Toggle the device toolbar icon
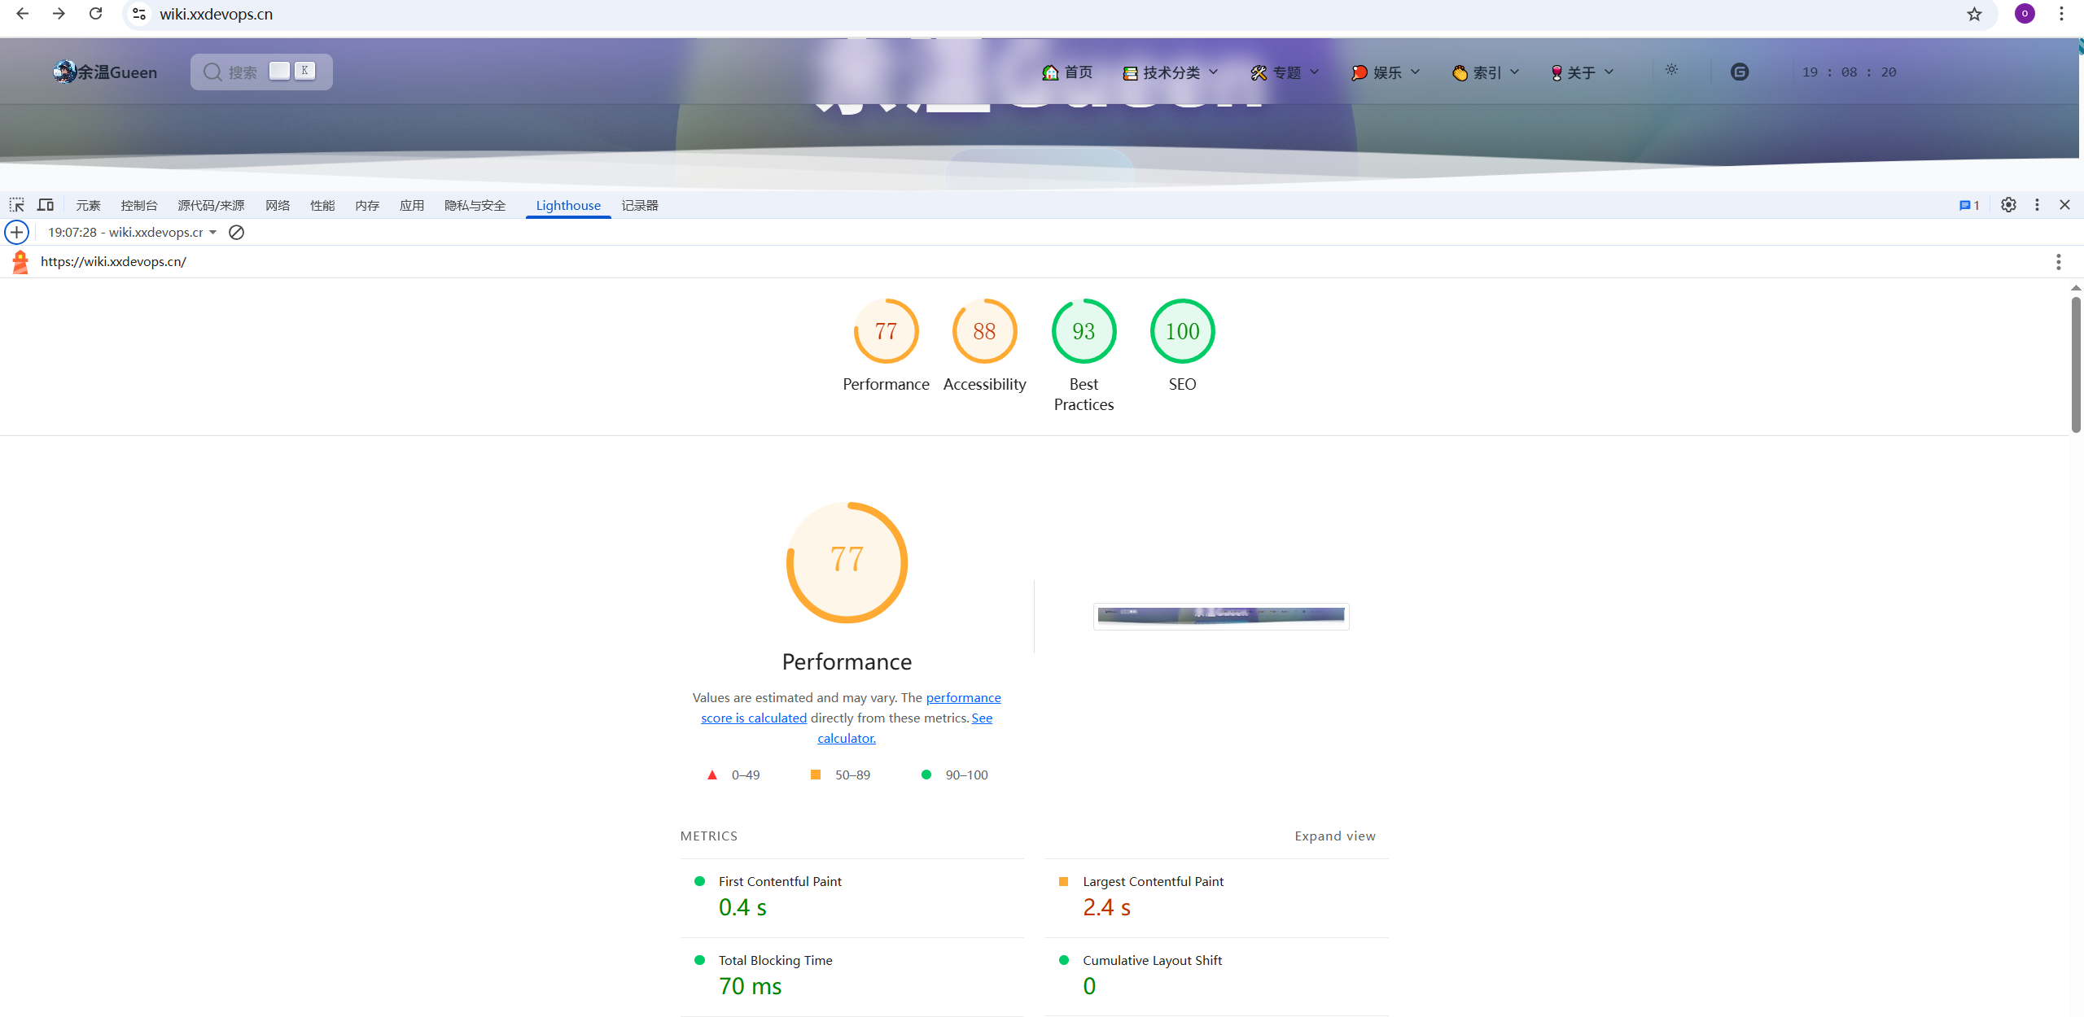2084x1017 pixels. coord(46,205)
